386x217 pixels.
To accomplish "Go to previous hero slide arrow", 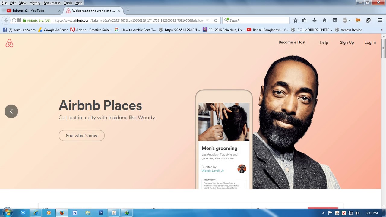I will [11, 111].
